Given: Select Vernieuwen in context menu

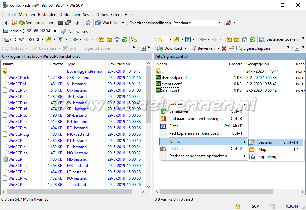Looking at the screenshot, I should pyautogui.click(x=203, y=111).
